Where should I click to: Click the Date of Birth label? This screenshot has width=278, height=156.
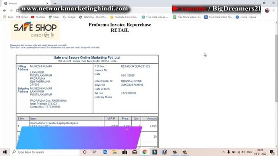point(102,89)
